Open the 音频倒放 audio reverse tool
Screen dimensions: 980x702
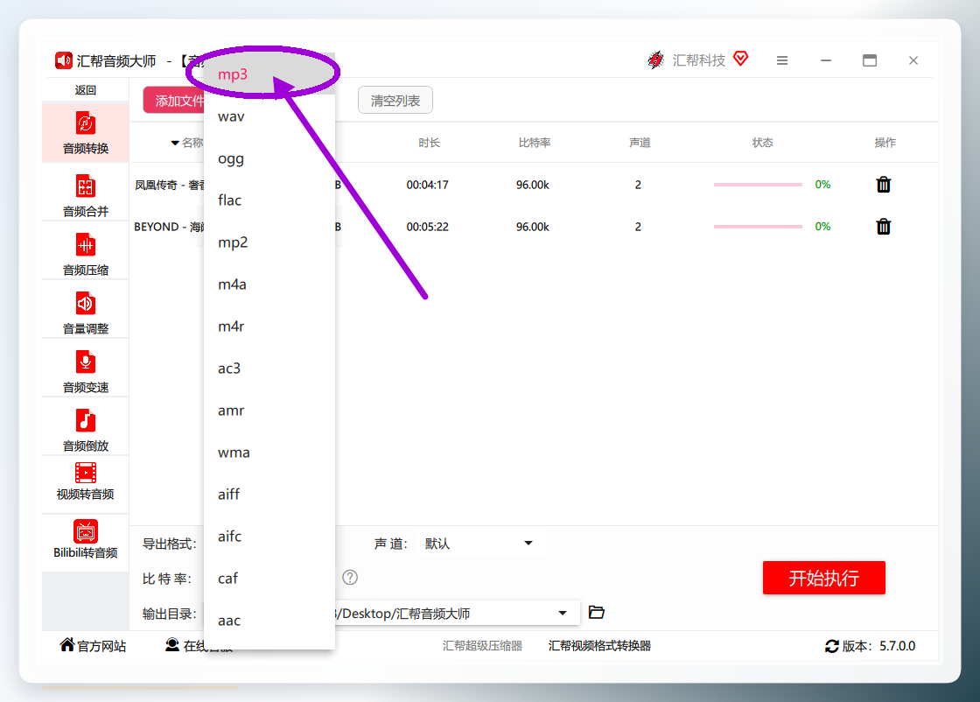[86, 430]
